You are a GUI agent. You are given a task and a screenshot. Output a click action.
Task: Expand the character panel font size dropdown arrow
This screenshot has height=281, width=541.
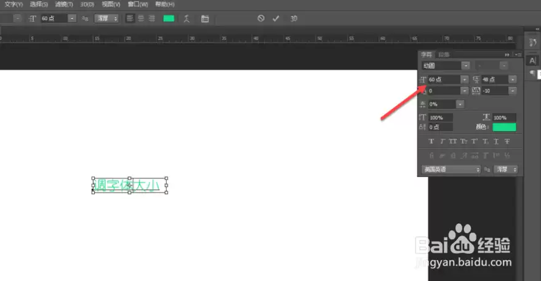pyautogui.click(x=465, y=80)
